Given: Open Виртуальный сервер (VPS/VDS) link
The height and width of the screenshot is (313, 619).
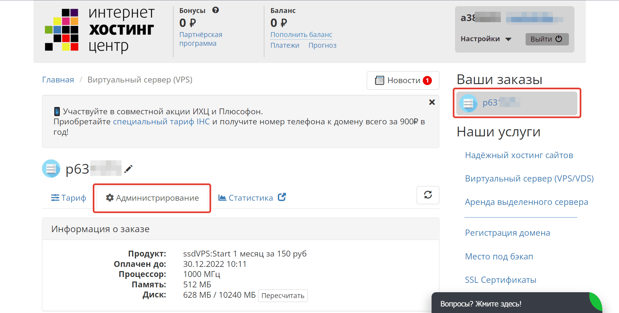Looking at the screenshot, I should point(529,179).
